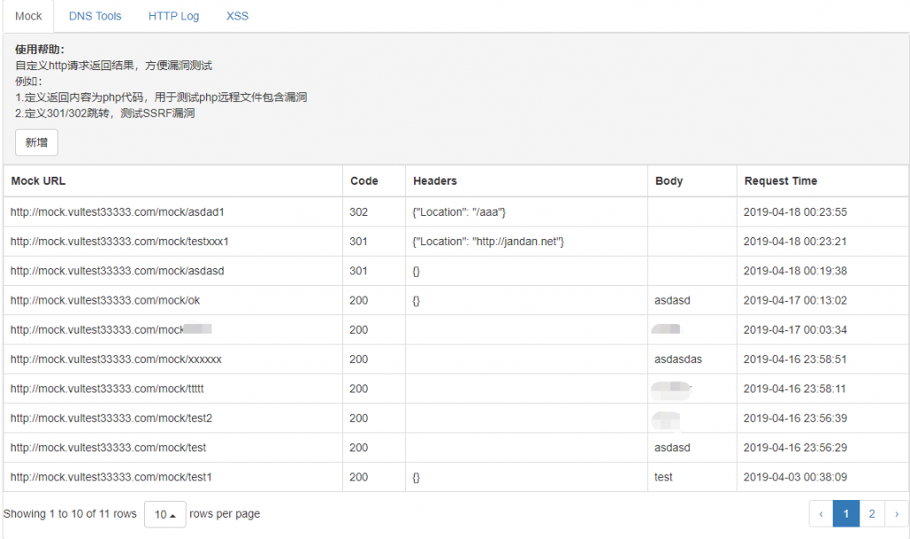This screenshot has height=539, width=910.
Task: Click the next page arrow
Action: pos(897,513)
